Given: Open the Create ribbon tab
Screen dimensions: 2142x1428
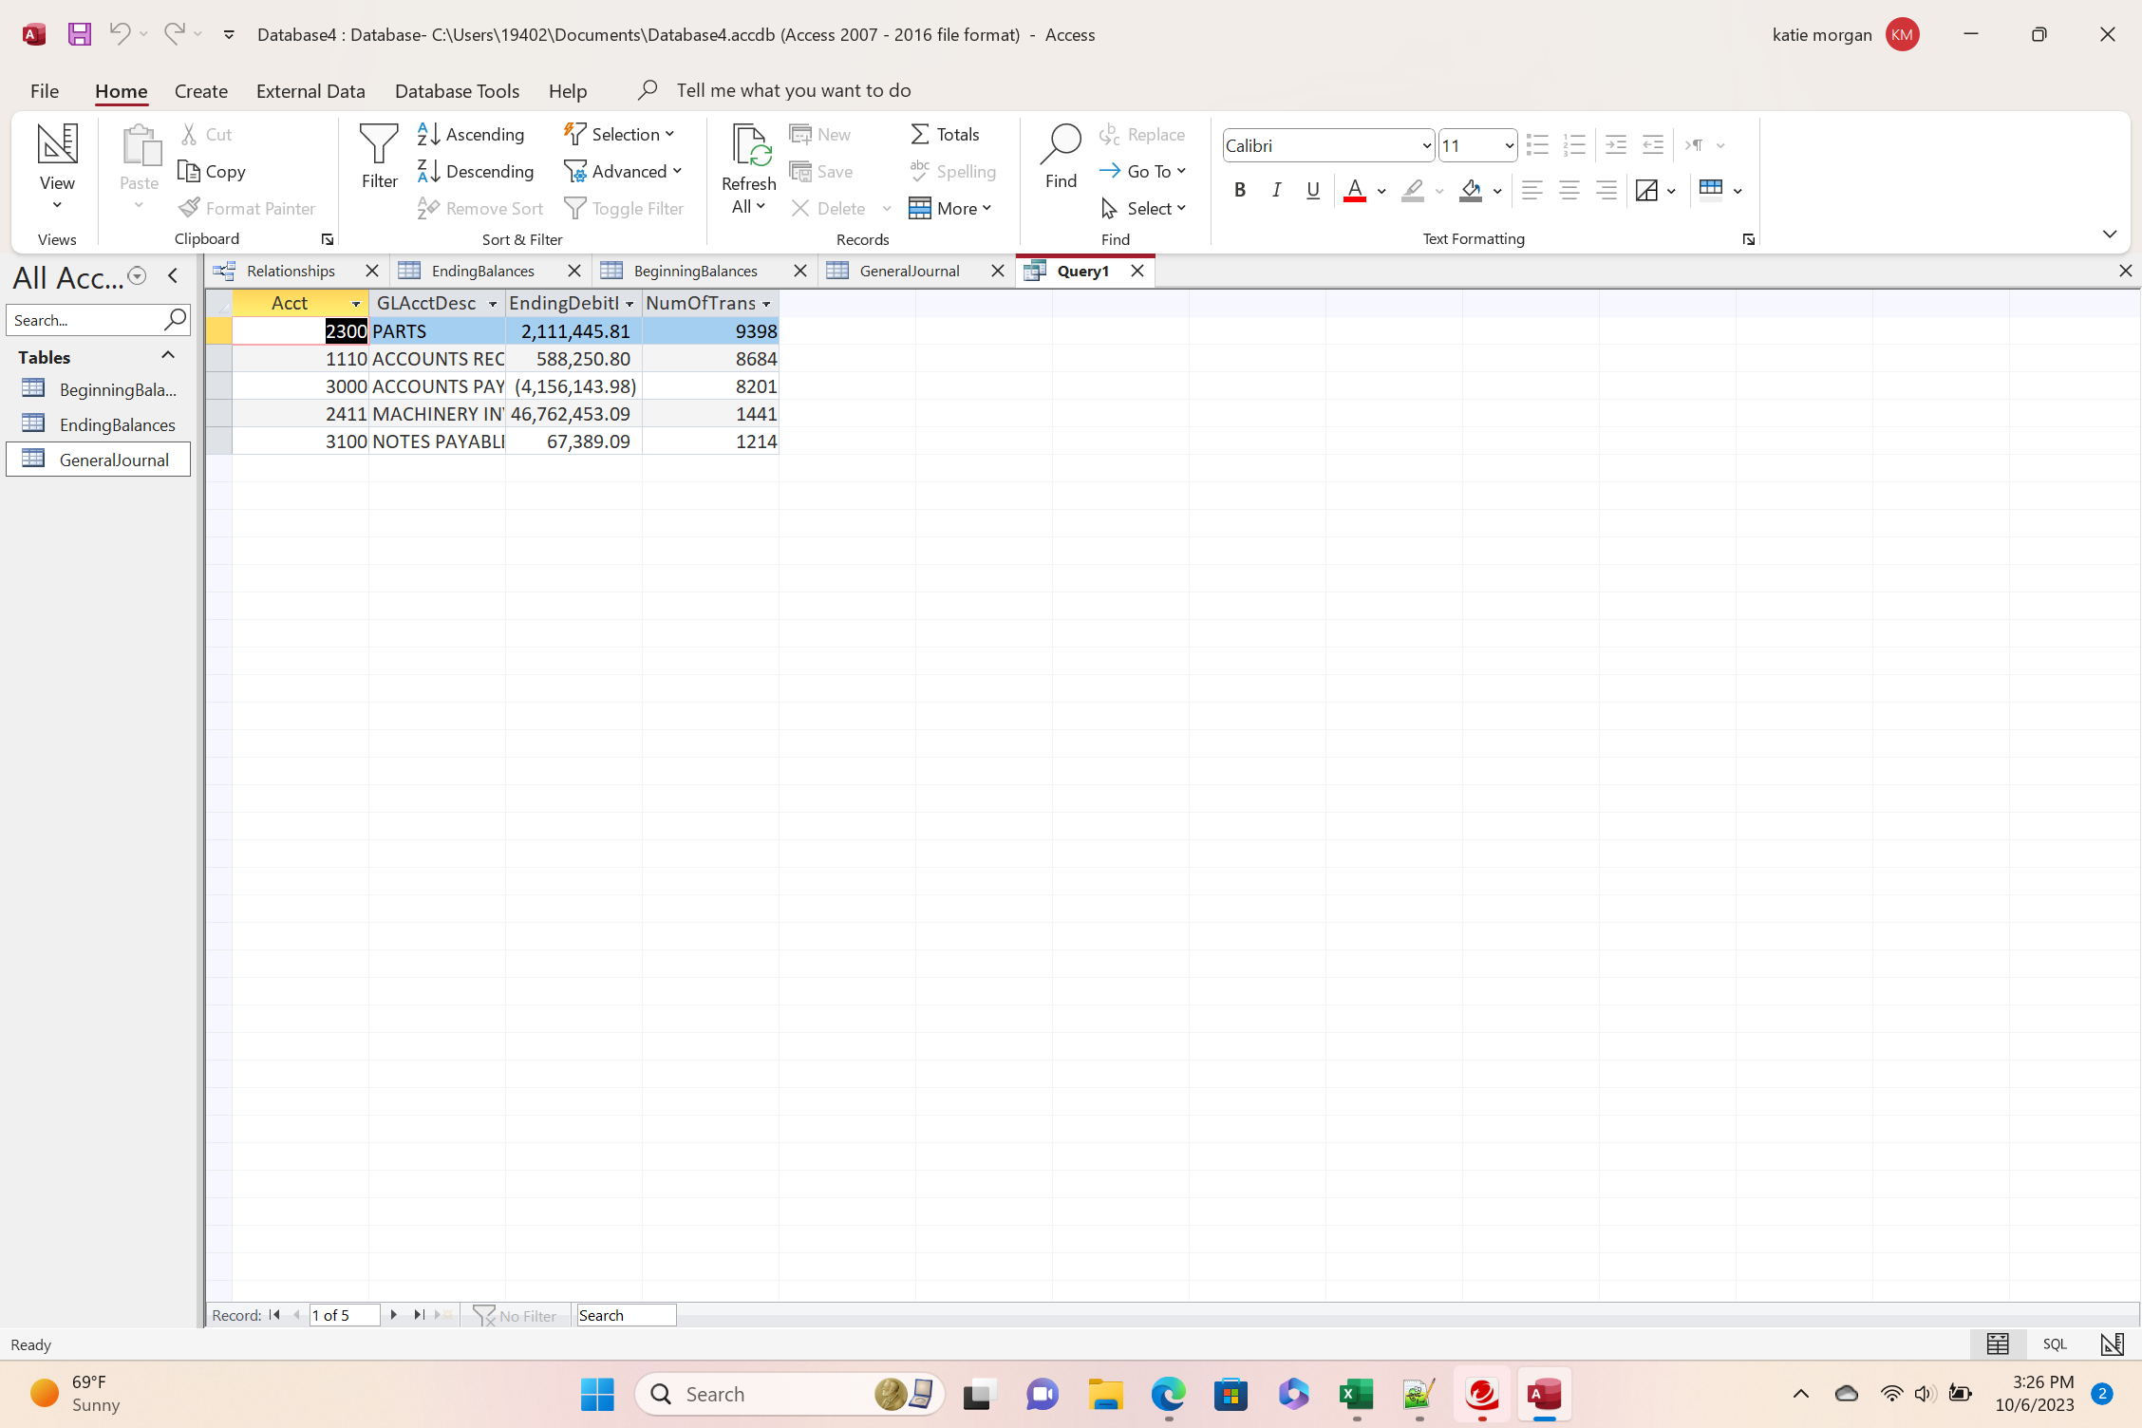Looking at the screenshot, I should (201, 91).
